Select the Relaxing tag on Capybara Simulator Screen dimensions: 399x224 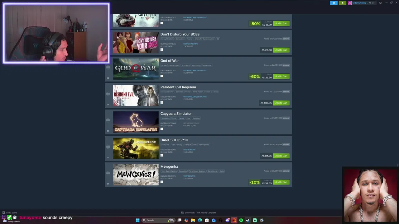click(x=196, y=118)
